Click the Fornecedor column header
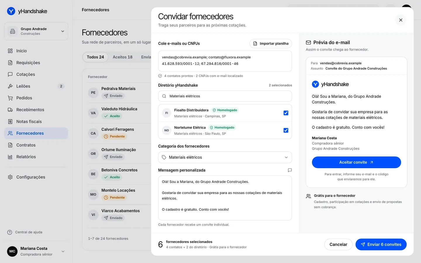Viewport: 421px width, 263px height. tap(98, 77)
